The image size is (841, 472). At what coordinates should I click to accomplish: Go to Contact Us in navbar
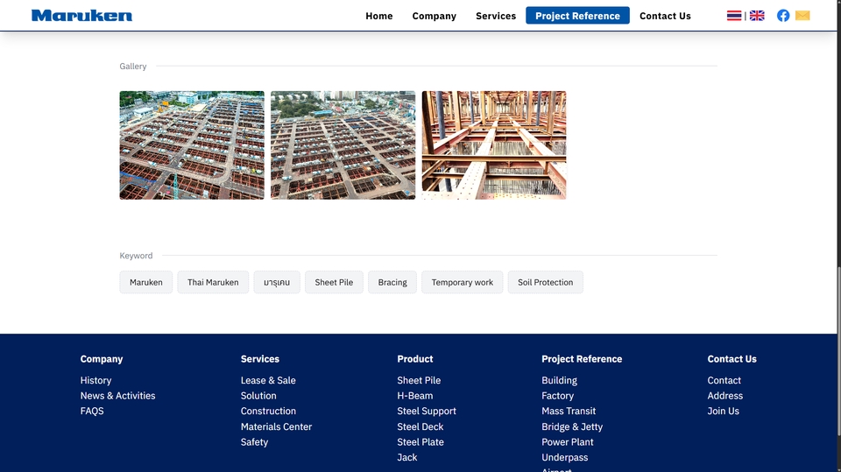[665, 16]
